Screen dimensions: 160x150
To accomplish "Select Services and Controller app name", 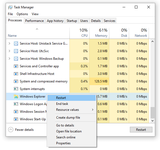I will pyautogui.click(x=39, y=66).
